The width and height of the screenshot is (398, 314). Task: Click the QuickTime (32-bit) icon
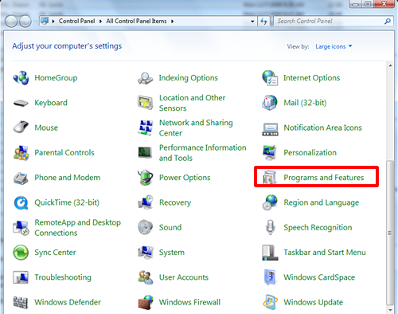[21, 202]
